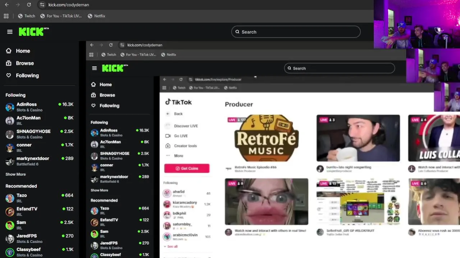Open the SellerFruit Gift GP live thumbnail
The image size is (460, 258).
tap(358, 202)
